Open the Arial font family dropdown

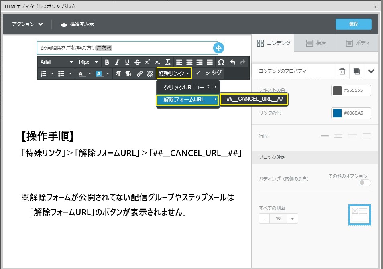tap(57, 62)
